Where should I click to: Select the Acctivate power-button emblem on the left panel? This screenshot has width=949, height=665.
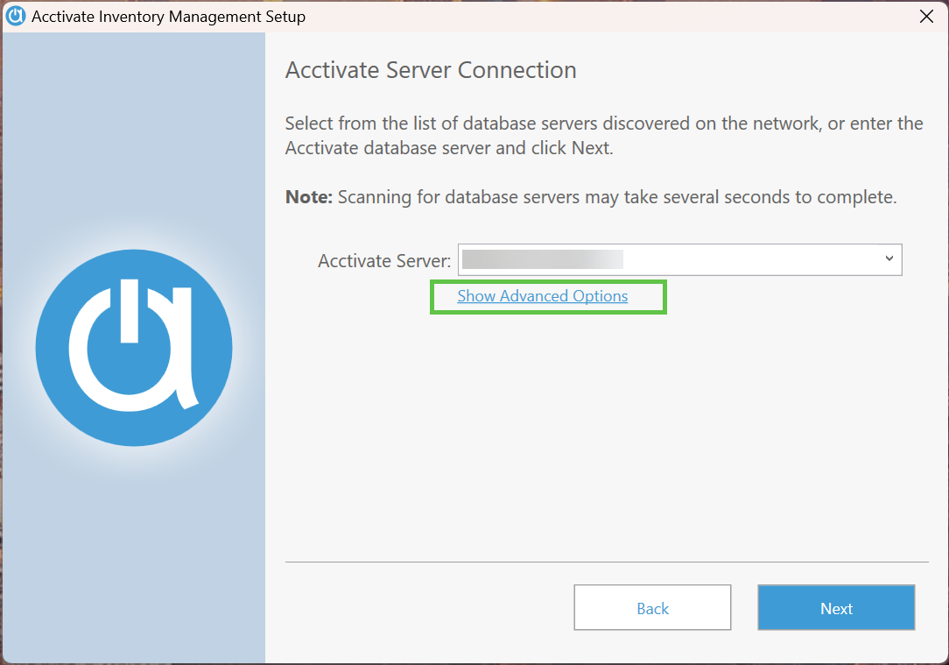pyautogui.click(x=133, y=347)
